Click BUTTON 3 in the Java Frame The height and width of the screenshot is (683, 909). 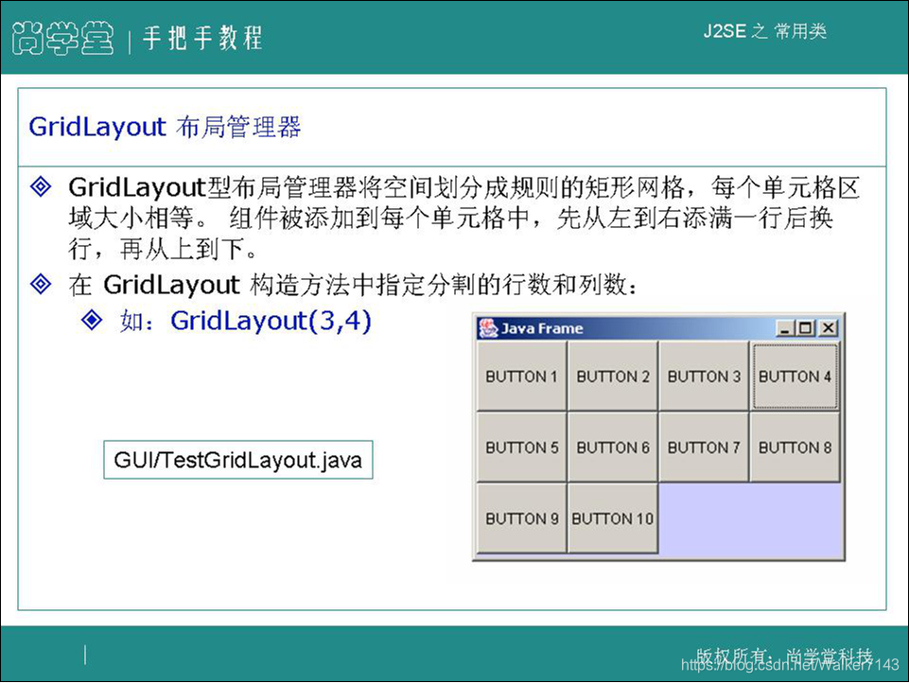click(704, 377)
